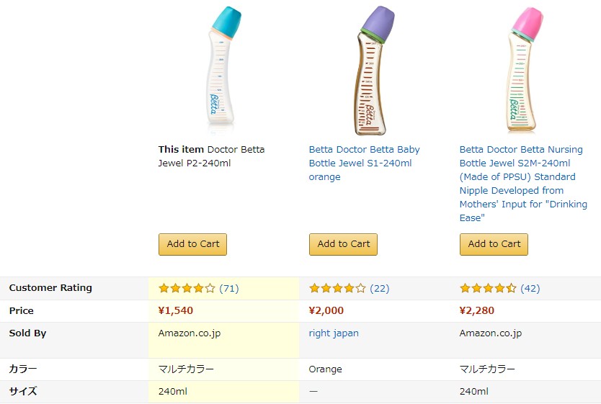Click the star rating for the S1-240ml item

[x=337, y=288]
